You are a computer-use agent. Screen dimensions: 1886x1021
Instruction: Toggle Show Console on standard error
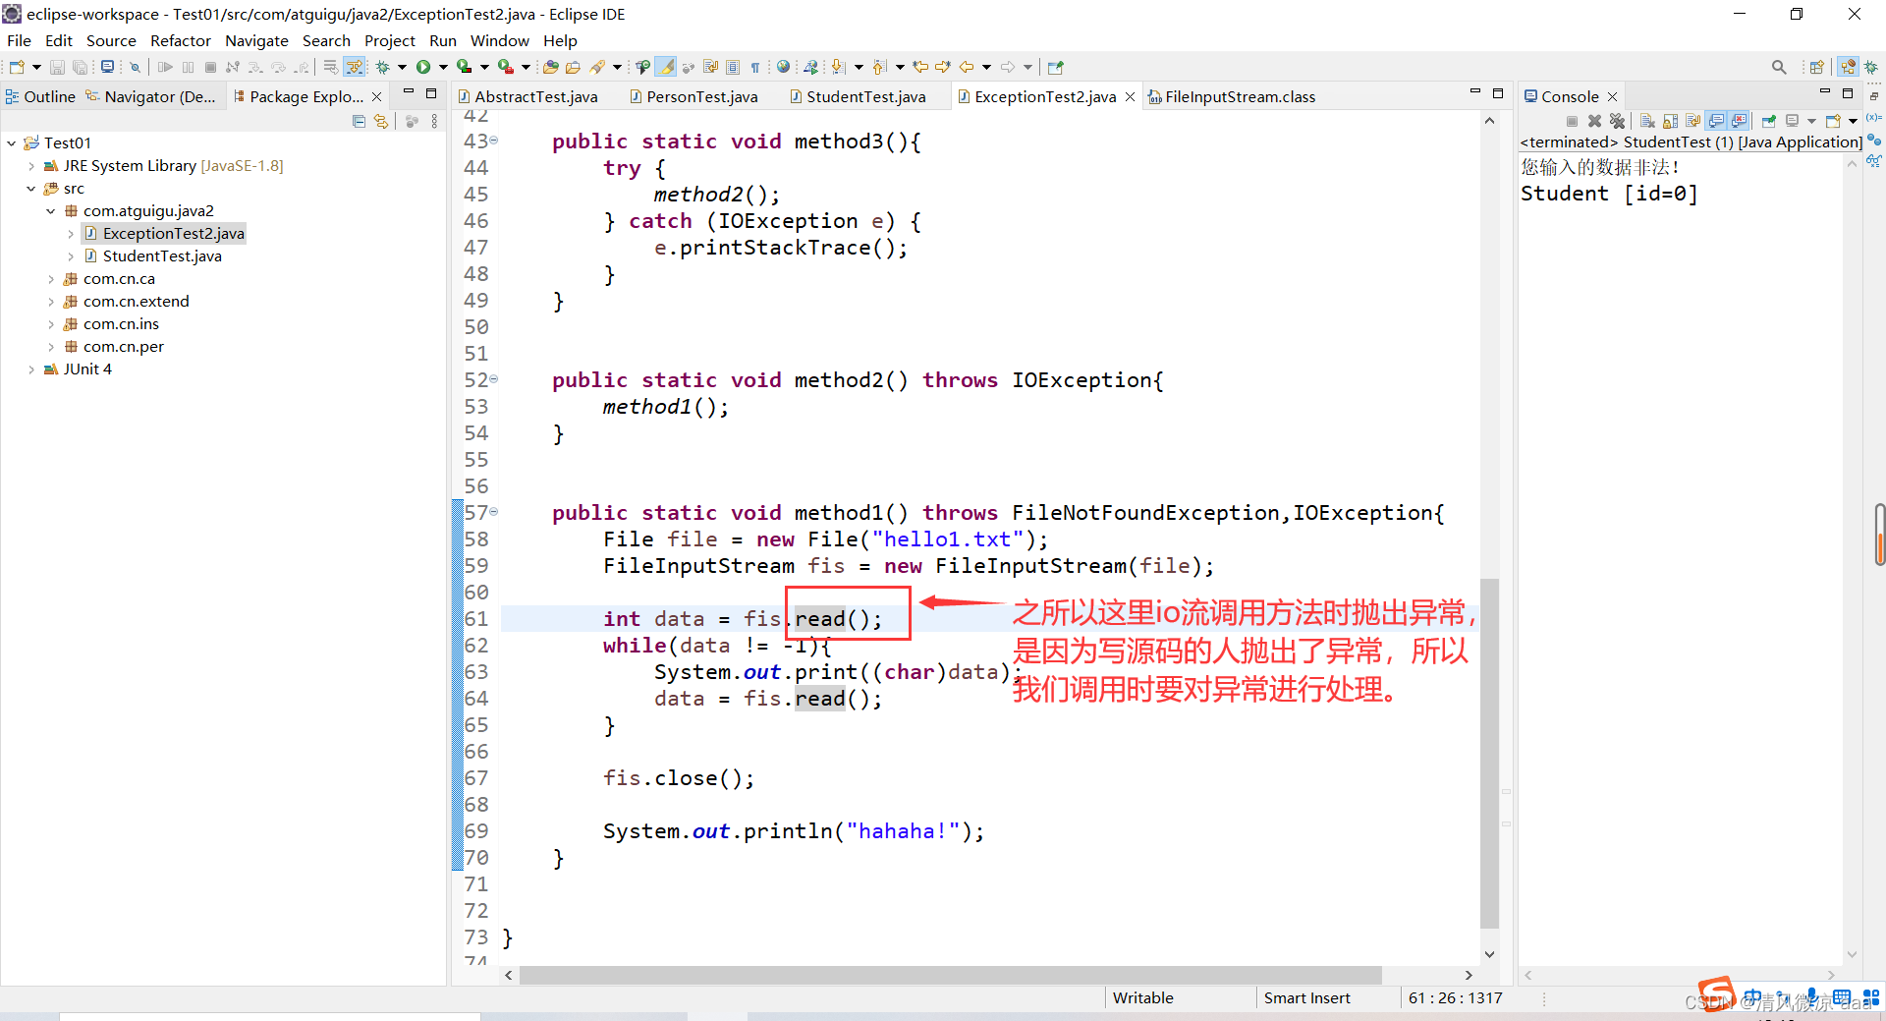pos(1739,121)
